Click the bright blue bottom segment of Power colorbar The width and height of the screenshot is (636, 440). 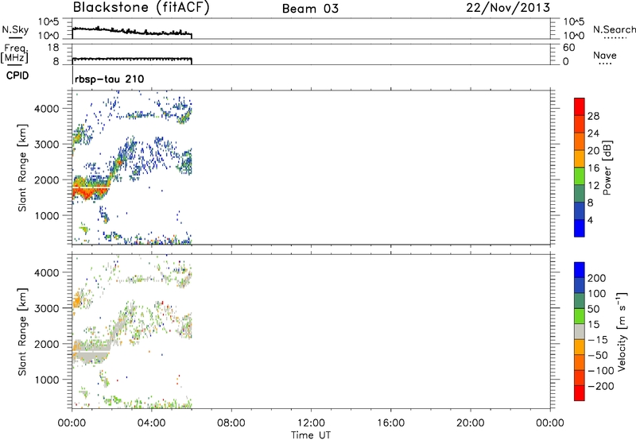tap(580, 228)
